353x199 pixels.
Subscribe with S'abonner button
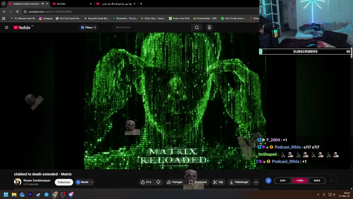pos(64,182)
